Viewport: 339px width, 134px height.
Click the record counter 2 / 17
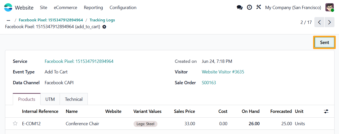coord(306,22)
